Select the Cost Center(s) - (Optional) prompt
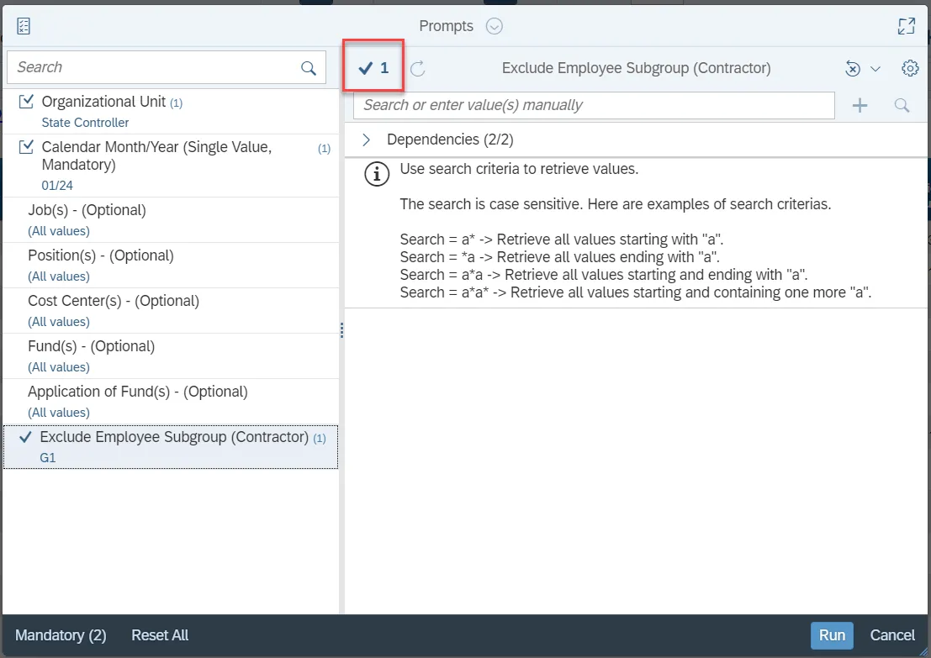This screenshot has width=931, height=658. click(114, 301)
